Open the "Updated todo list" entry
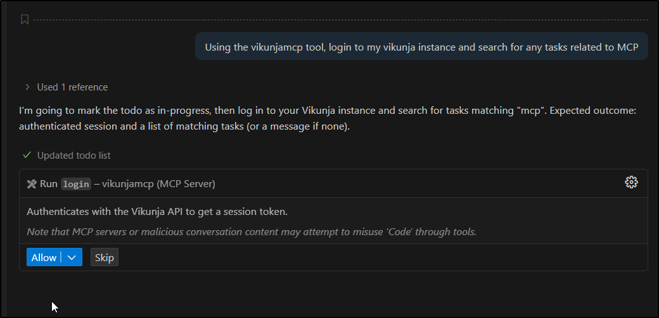Screen dimensions: 659x318 pos(74,155)
